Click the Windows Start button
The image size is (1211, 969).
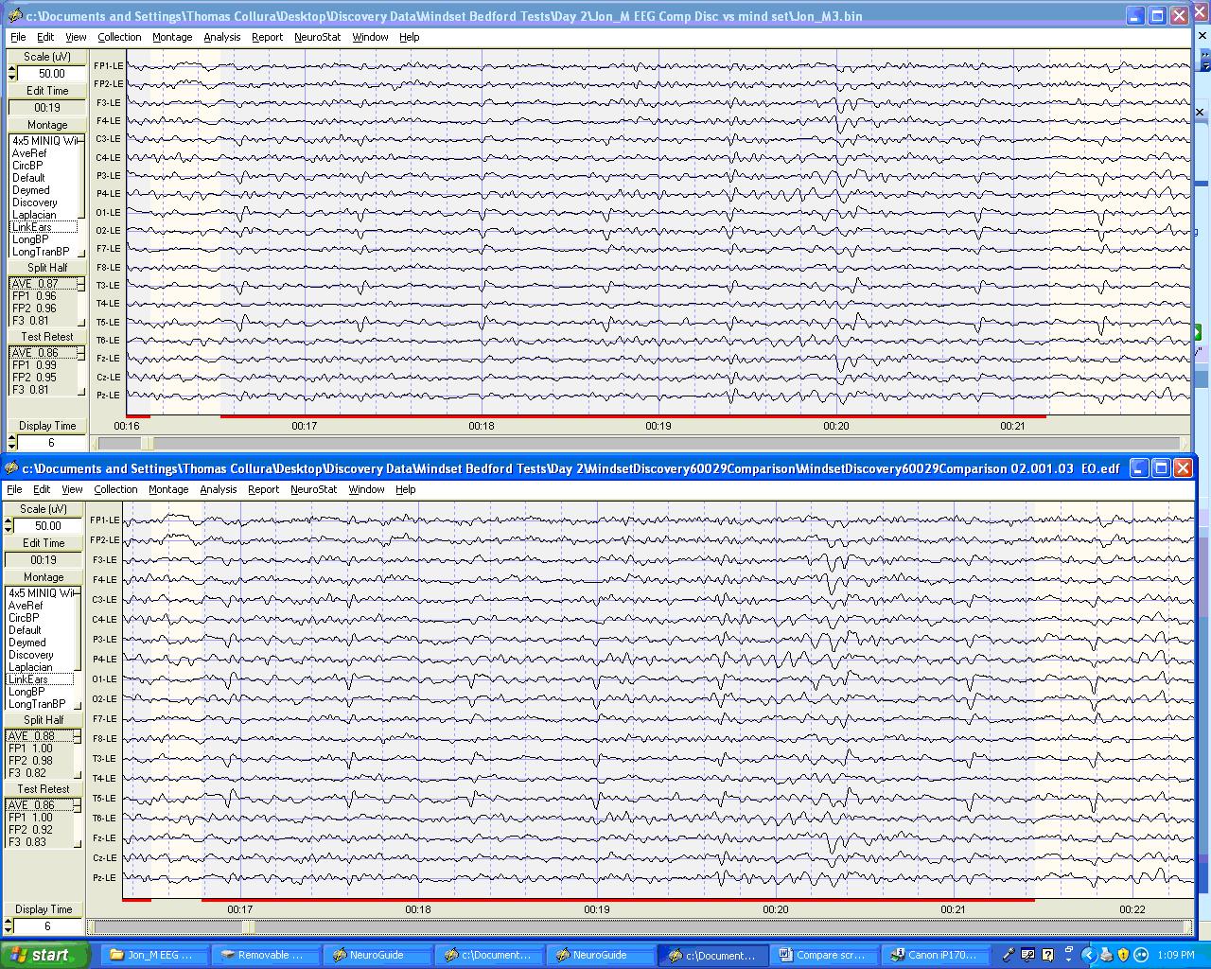(x=45, y=955)
